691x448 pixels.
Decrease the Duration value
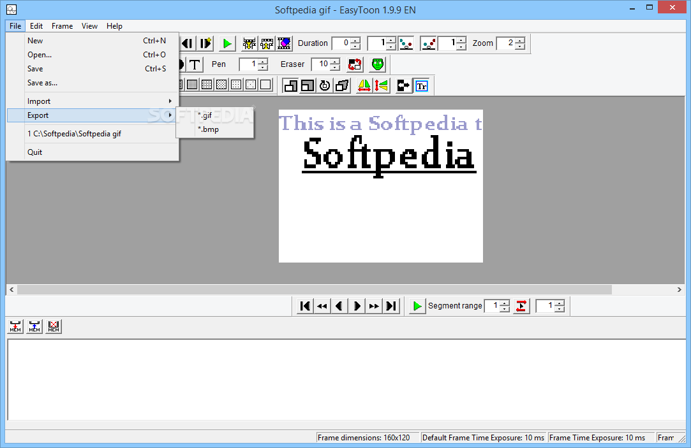(x=355, y=47)
